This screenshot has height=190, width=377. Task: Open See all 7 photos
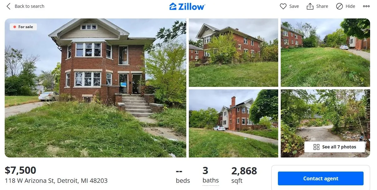(x=334, y=147)
